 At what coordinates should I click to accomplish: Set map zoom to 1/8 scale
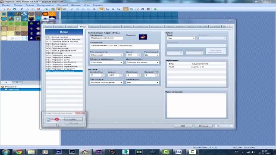119,9
